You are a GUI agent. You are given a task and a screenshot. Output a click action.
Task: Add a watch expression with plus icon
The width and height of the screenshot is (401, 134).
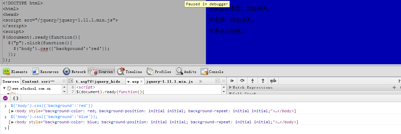coord(394,87)
